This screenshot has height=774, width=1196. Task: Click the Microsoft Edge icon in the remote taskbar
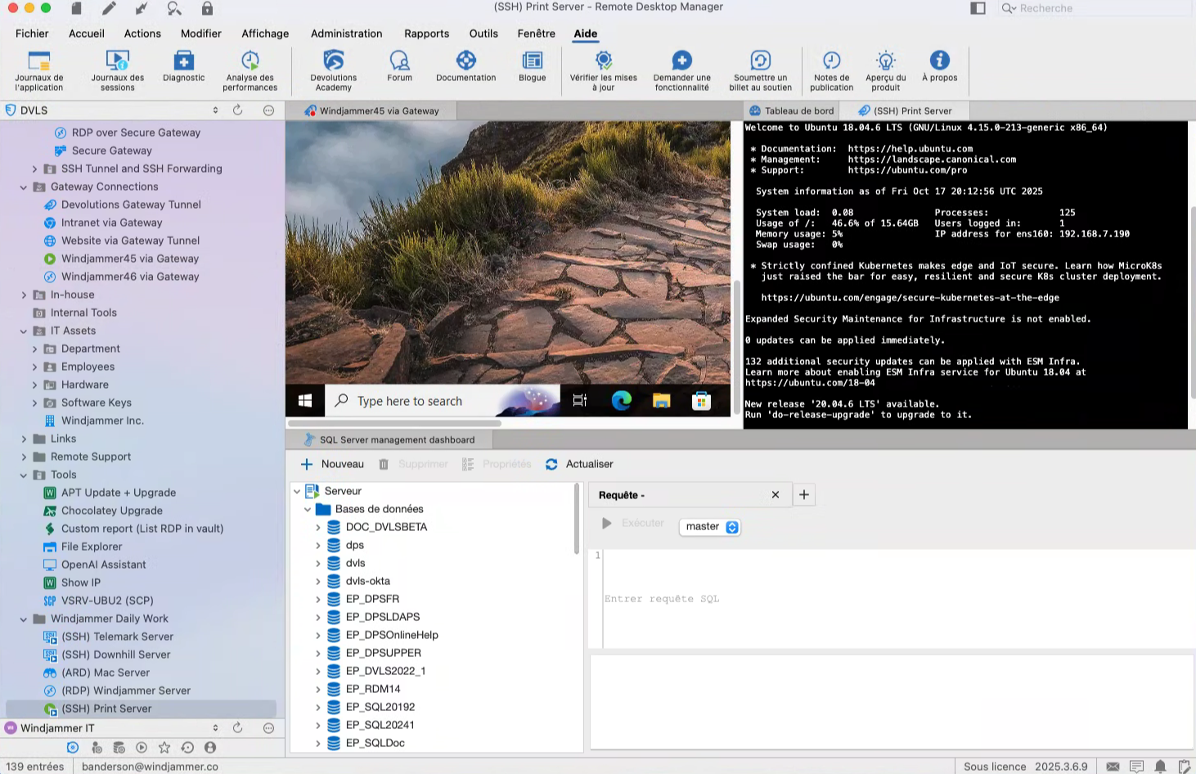tap(622, 401)
